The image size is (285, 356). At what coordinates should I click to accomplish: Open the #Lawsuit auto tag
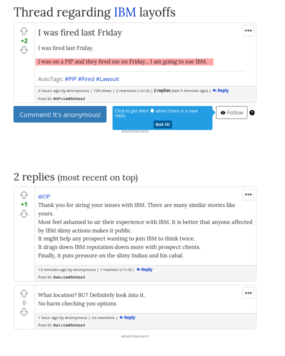(x=107, y=79)
